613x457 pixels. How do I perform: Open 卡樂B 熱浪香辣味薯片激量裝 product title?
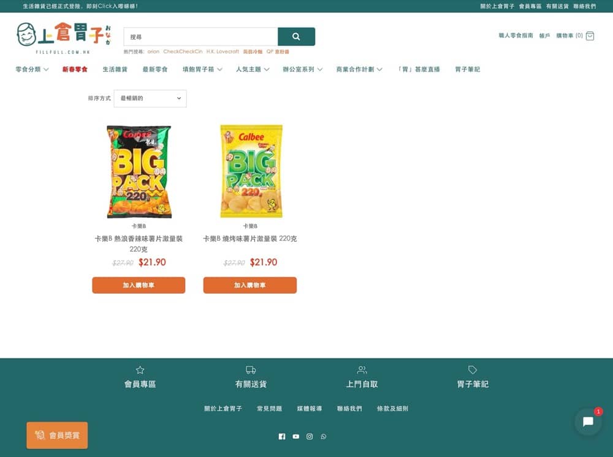pos(139,243)
